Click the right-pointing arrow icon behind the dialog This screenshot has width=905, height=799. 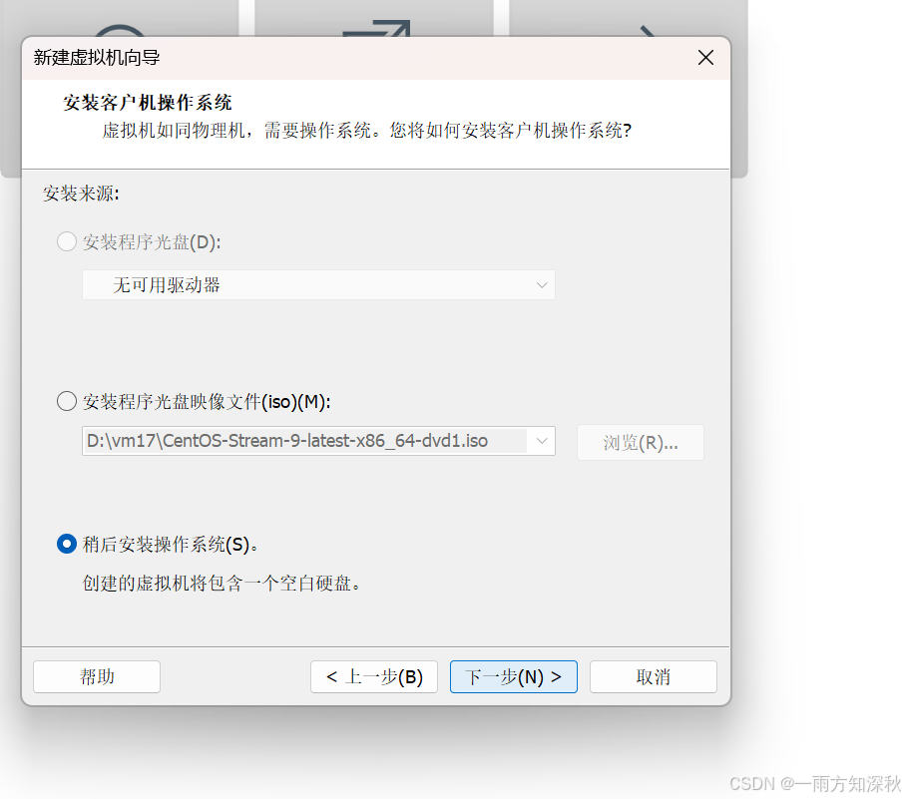pos(648,31)
